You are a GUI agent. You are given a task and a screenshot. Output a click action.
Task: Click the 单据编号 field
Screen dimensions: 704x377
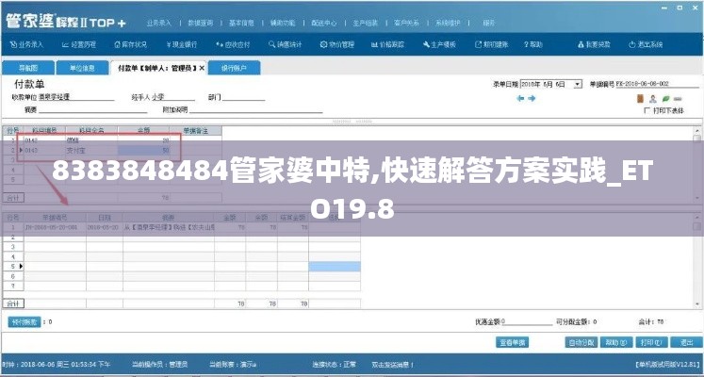point(657,84)
